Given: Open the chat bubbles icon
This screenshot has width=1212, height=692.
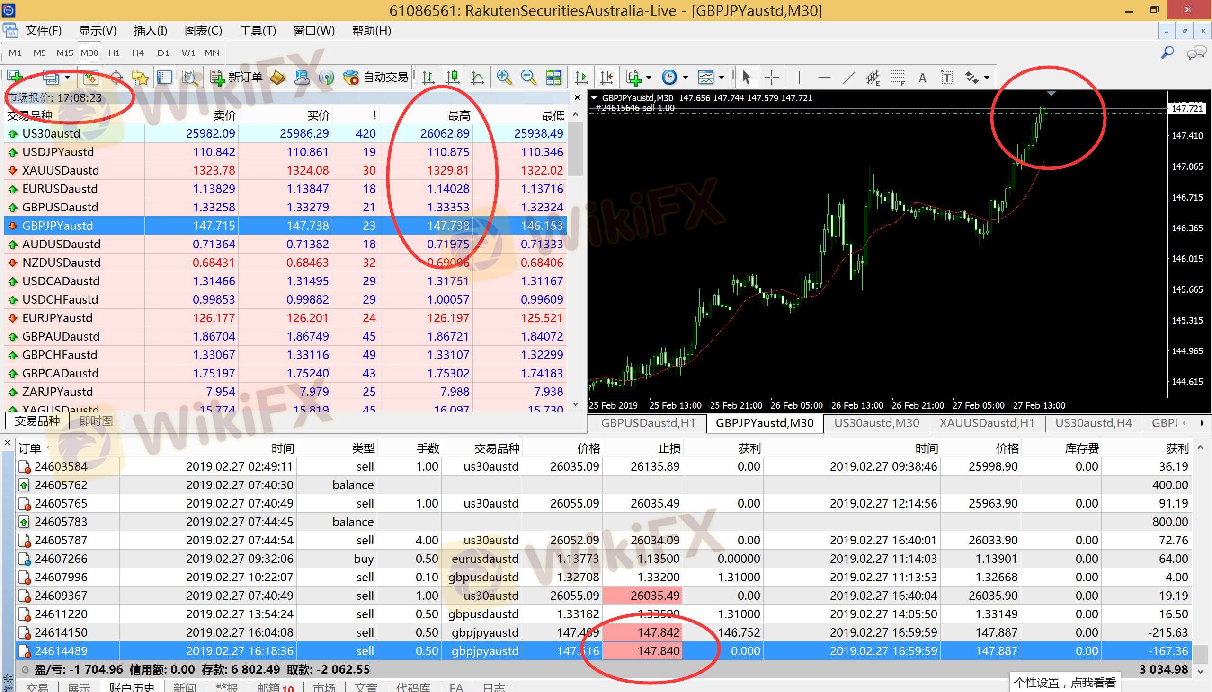Looking at the screenshot, I should [1196, 53].
